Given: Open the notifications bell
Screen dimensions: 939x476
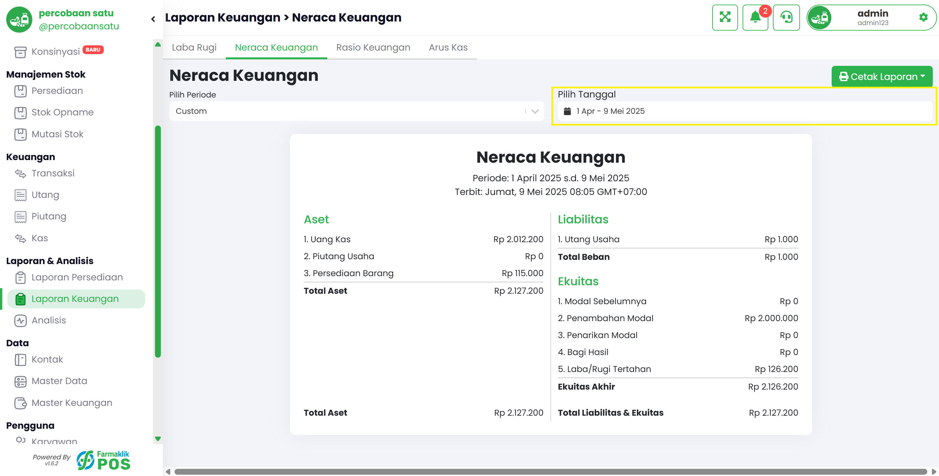Looking at the screenshot, I should pyautogui.click(x=755, y=17).
